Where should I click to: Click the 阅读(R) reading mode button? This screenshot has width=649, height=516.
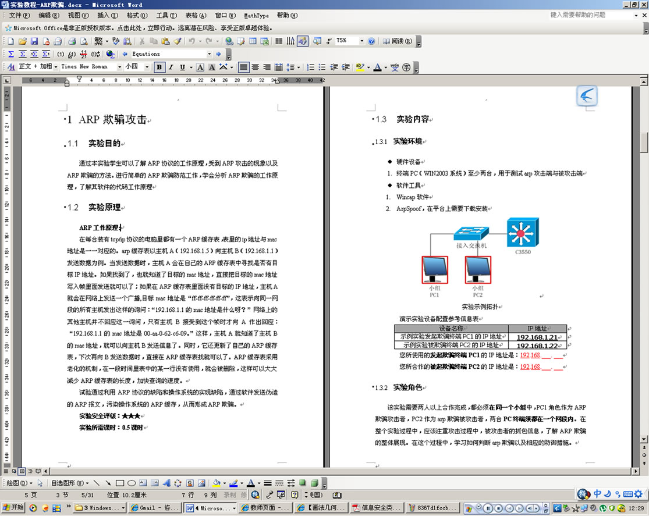click(x=398, y=41)
